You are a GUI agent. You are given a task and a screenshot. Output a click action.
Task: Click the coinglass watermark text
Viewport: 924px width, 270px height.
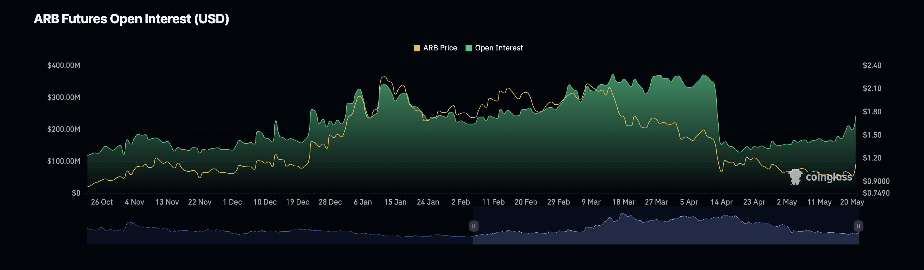pyautogui.click(x=829, y=177)
